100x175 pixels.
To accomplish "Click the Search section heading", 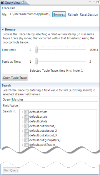I will point(6,85).
